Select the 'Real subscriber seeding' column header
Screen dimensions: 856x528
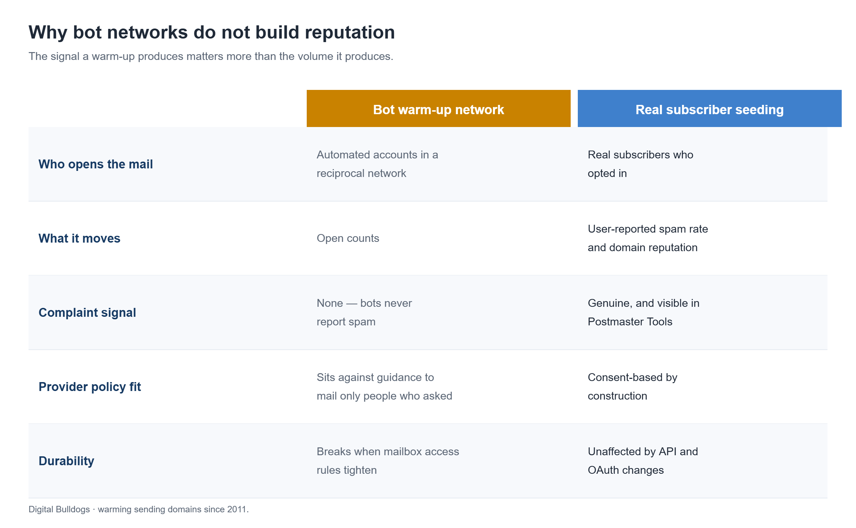pos(709,108)
